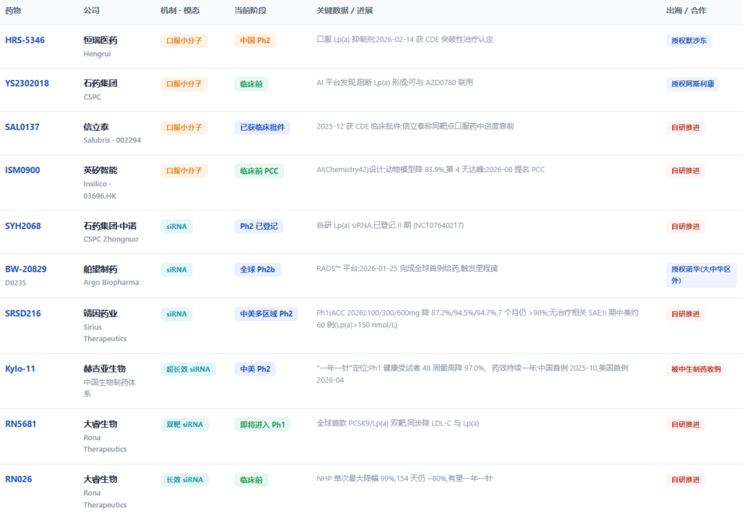Click the 授权诺华(大中华区外) tag

tap(702, 275)
